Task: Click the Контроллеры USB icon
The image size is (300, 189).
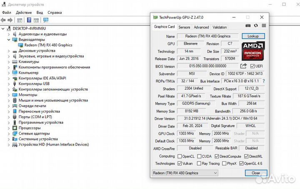Action: tap(15, 84)
